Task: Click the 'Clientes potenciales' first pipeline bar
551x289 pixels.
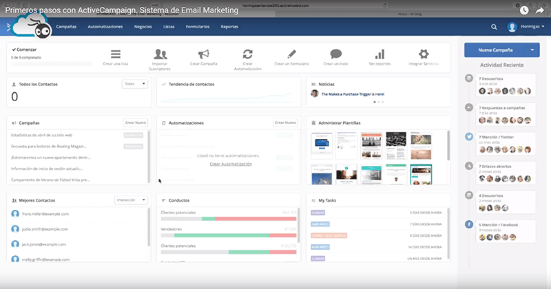Action: (229, 219)
